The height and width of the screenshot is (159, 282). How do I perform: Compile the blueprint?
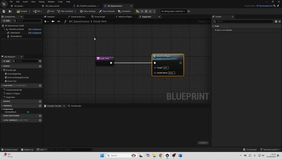(22, 11)
